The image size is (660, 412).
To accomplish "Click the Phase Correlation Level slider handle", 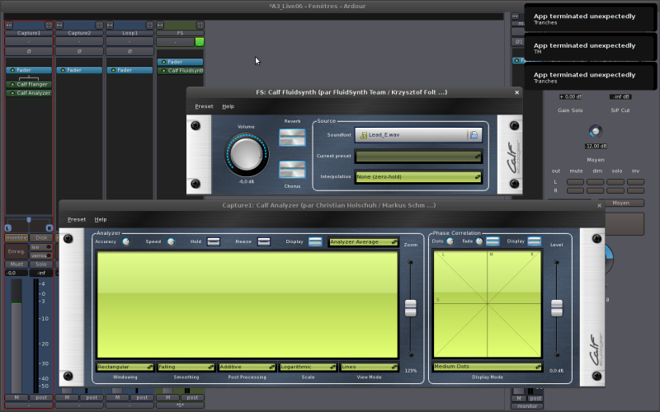I will (557, 308).
